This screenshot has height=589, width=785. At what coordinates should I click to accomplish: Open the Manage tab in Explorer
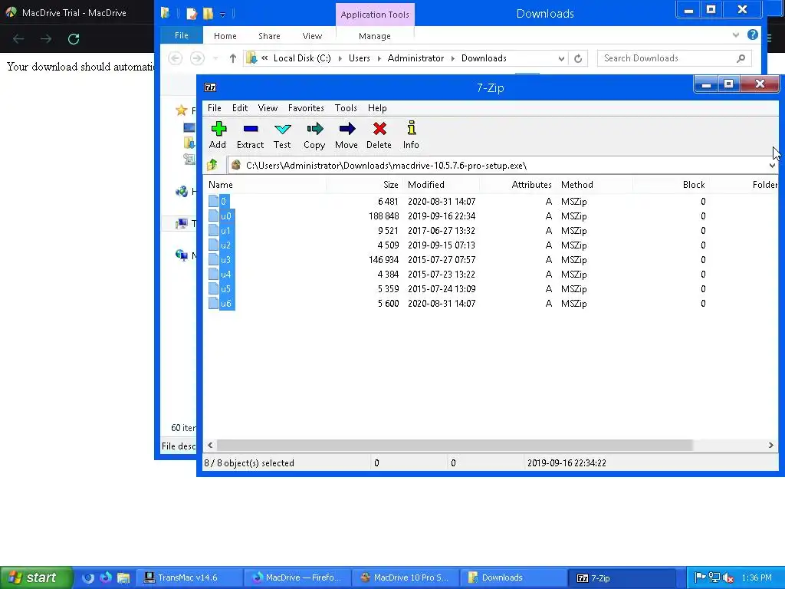374,36
